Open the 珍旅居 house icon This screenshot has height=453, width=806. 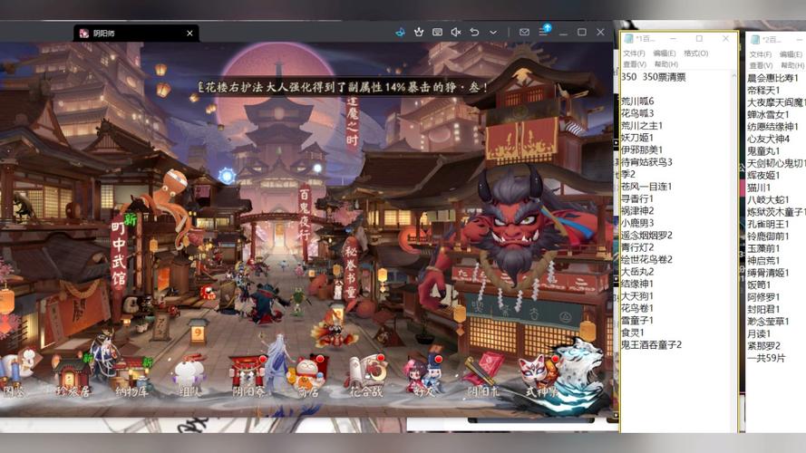(x=72, y=378)
